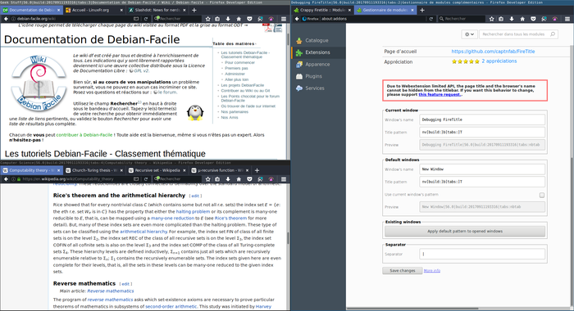
Task: Open hamburger menu in the Wikipedia window
Action: pyautogui.click(x=284, y=179)
